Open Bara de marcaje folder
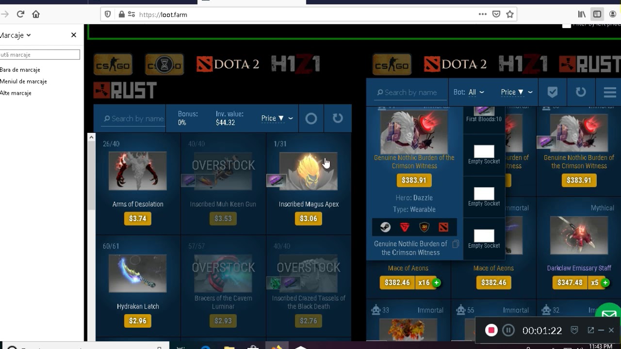 coord(20,70)
